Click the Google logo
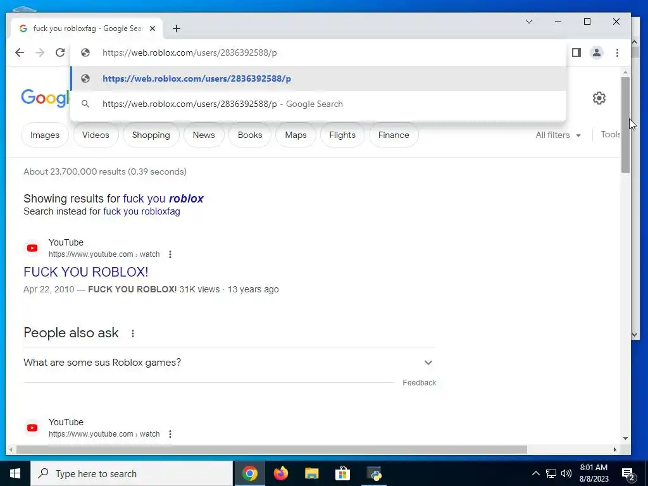This screenshot has width=648, height=486. pyautogui.click(x=46, y=98)
